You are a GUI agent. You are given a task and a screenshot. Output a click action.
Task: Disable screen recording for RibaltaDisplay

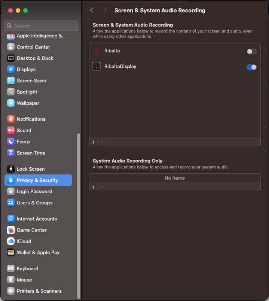(x=251, y=67)
